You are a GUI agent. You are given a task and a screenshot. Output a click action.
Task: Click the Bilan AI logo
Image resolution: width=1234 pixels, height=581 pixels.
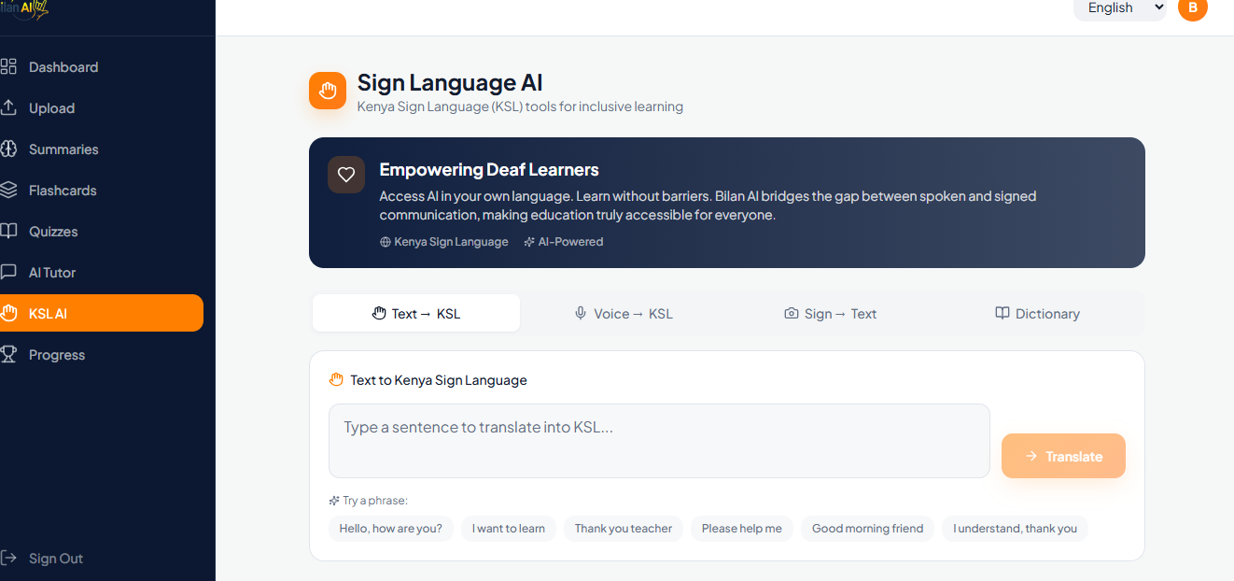point(26,9)
